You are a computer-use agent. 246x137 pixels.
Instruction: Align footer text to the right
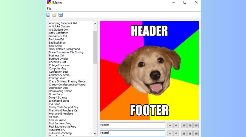click(x=196, y=133)
